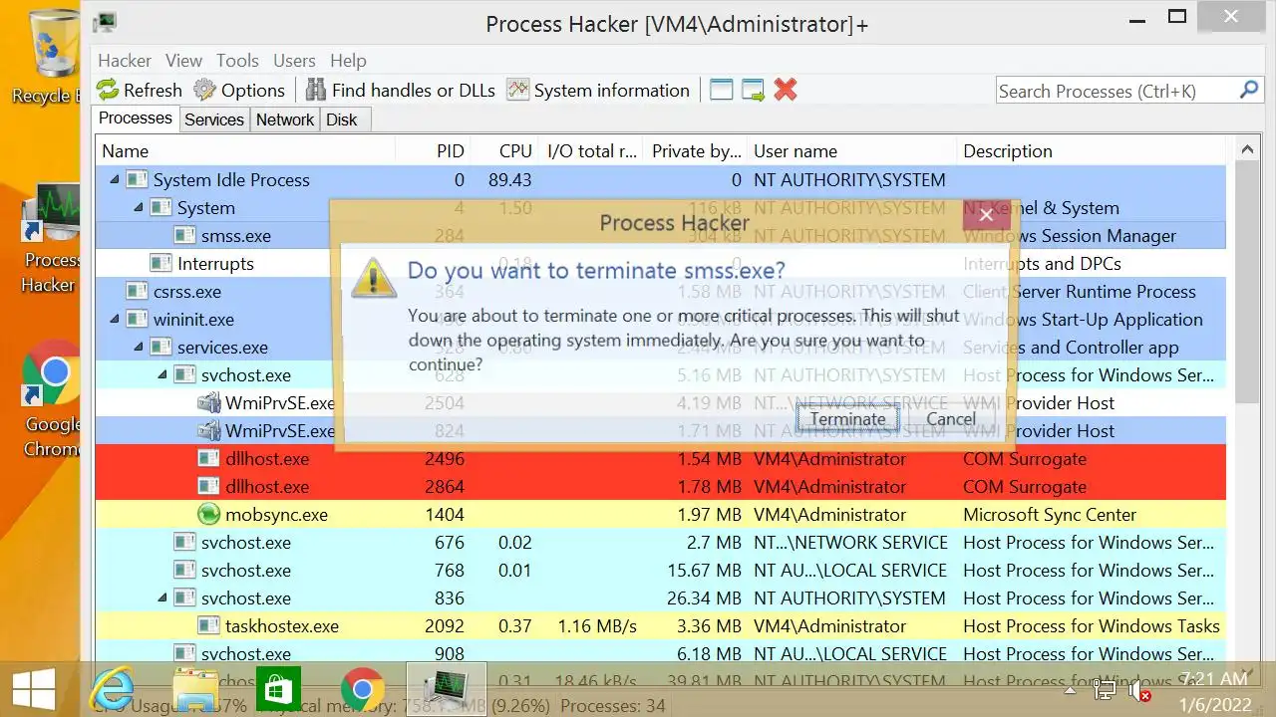
Task: Confirm with the Terminate button
Action: click(847, 419)
